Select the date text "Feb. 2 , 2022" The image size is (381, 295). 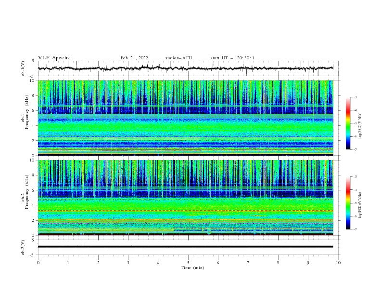(x=134, y=58)
